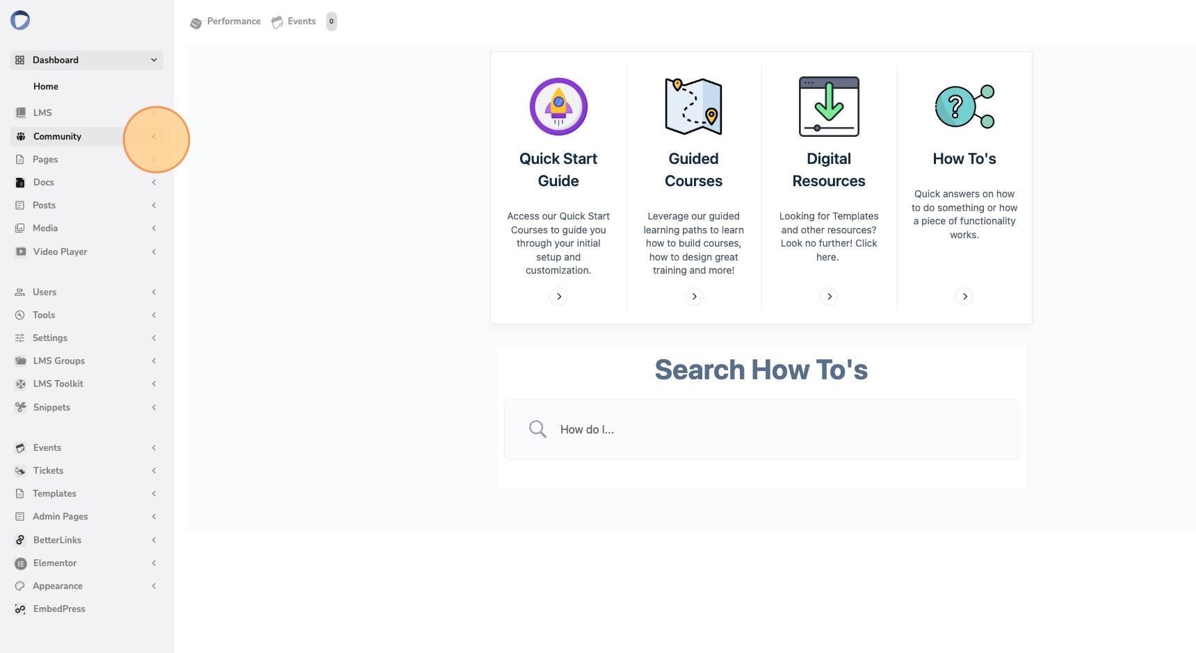
Task: Open the Events top bar item
Action: (293, 22)
